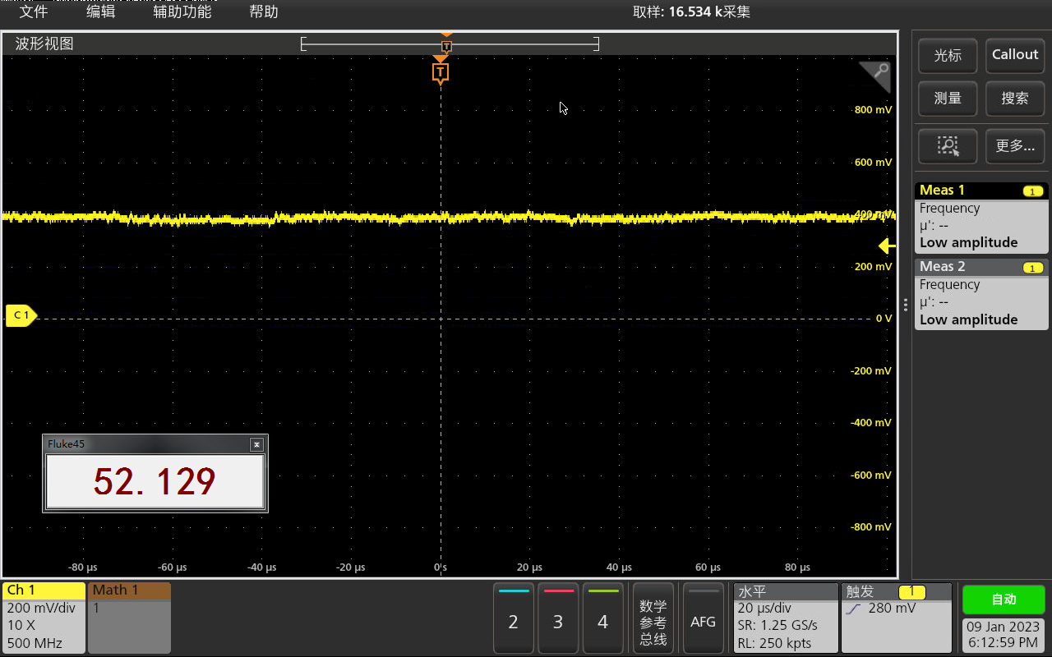Click the -80 µs time axis label
Viewport: 1052px width, 657px height.
click(x=82, y=567)
